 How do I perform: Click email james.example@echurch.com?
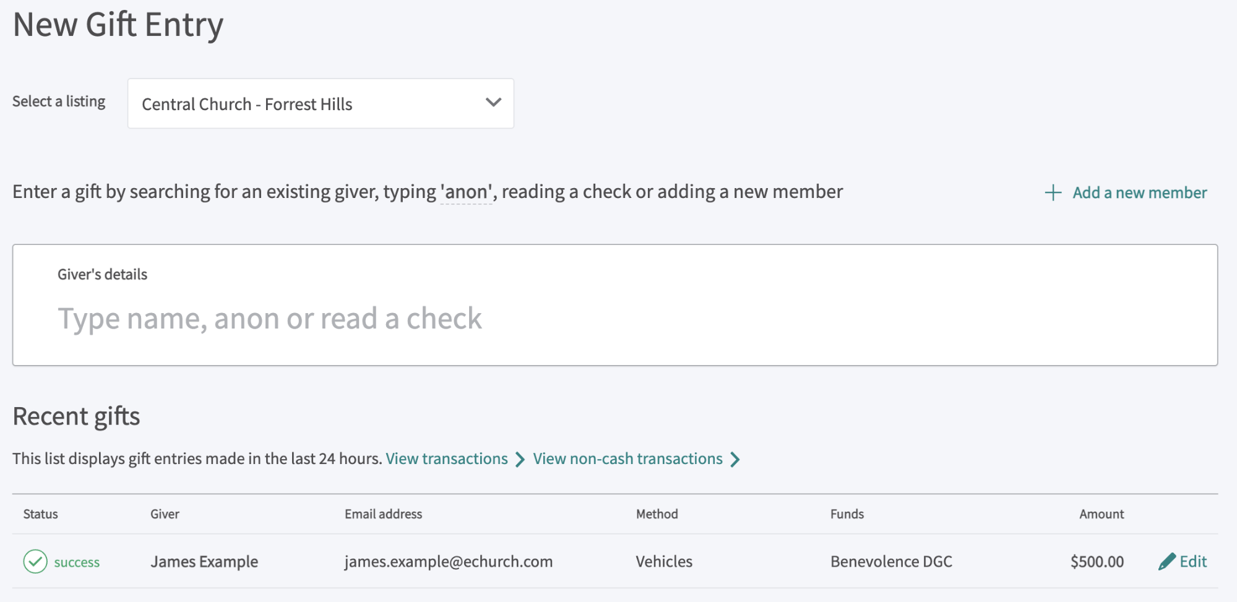pos(449,562)
